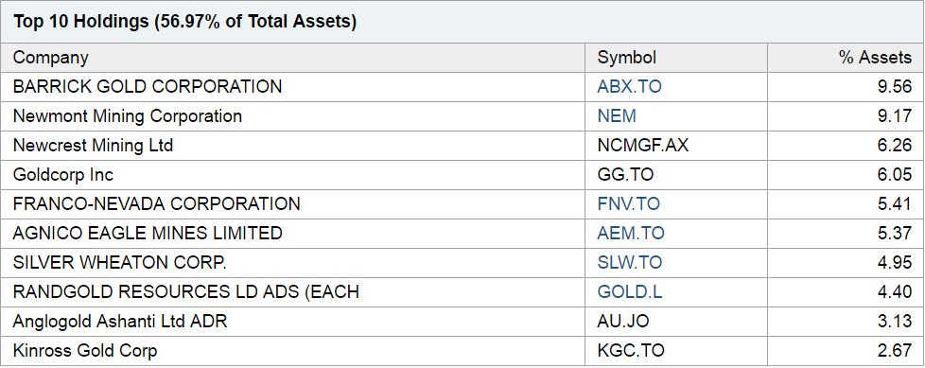Image resolution: width=925 pixels, height=368 pixels.
Task: Select the Kinross Gold Corp company cell
Action: coord(85,351)
